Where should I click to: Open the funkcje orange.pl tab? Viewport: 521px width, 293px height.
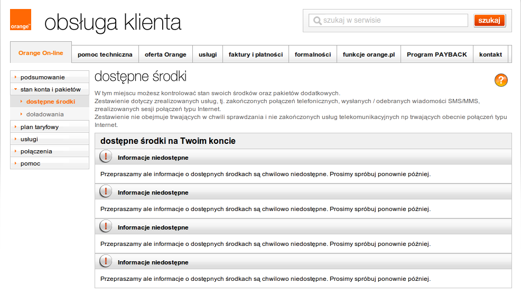pos(369,54)
